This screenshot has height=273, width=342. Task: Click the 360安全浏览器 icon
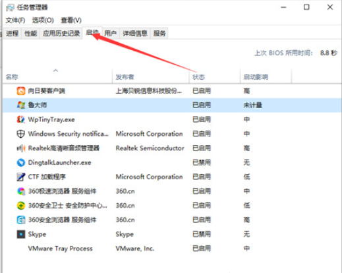pyautogui.click(x=21, y=220)
